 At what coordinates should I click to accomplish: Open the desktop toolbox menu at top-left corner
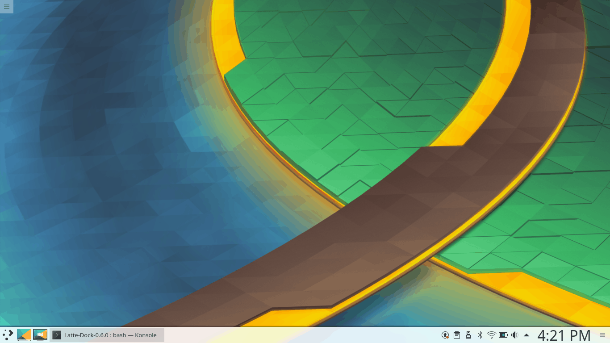tap(7, 7)
